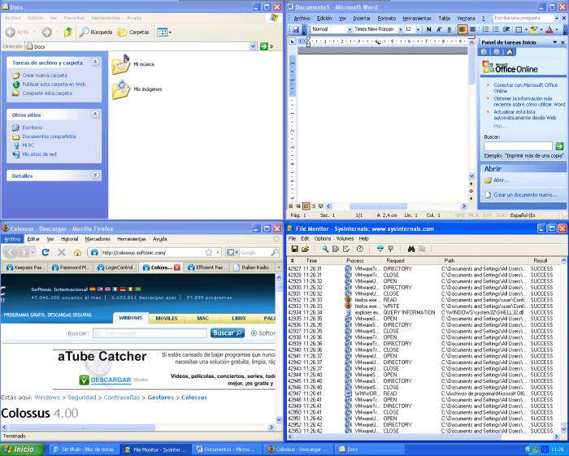The height and width of the screenshot is (456, 569).
Task: Open Word task pane title dropdown arrow
Action: [554, 42]
